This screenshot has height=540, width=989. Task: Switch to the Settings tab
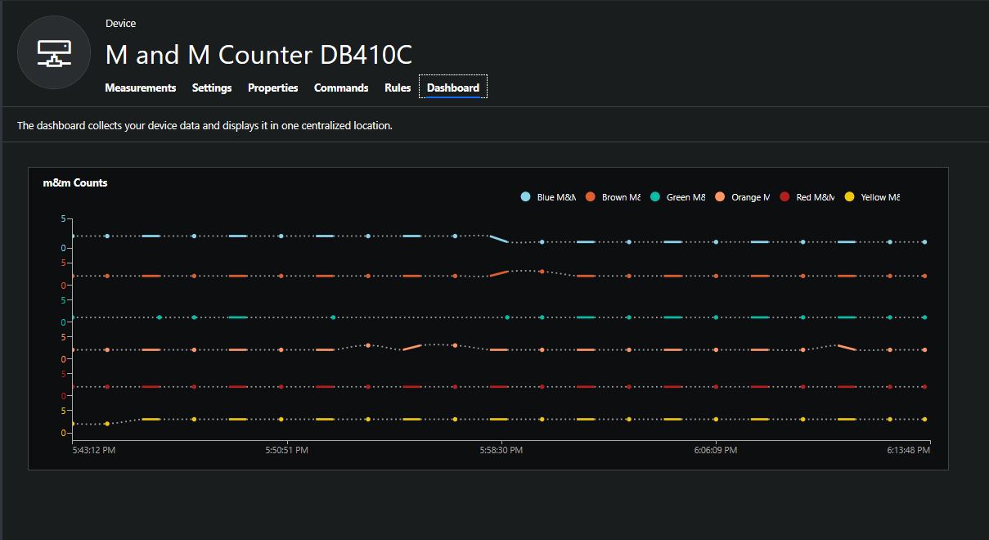[212, 88]
